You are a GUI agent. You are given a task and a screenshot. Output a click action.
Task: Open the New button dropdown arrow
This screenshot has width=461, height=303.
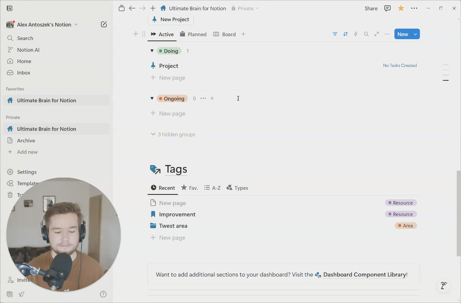pos(415,34)
